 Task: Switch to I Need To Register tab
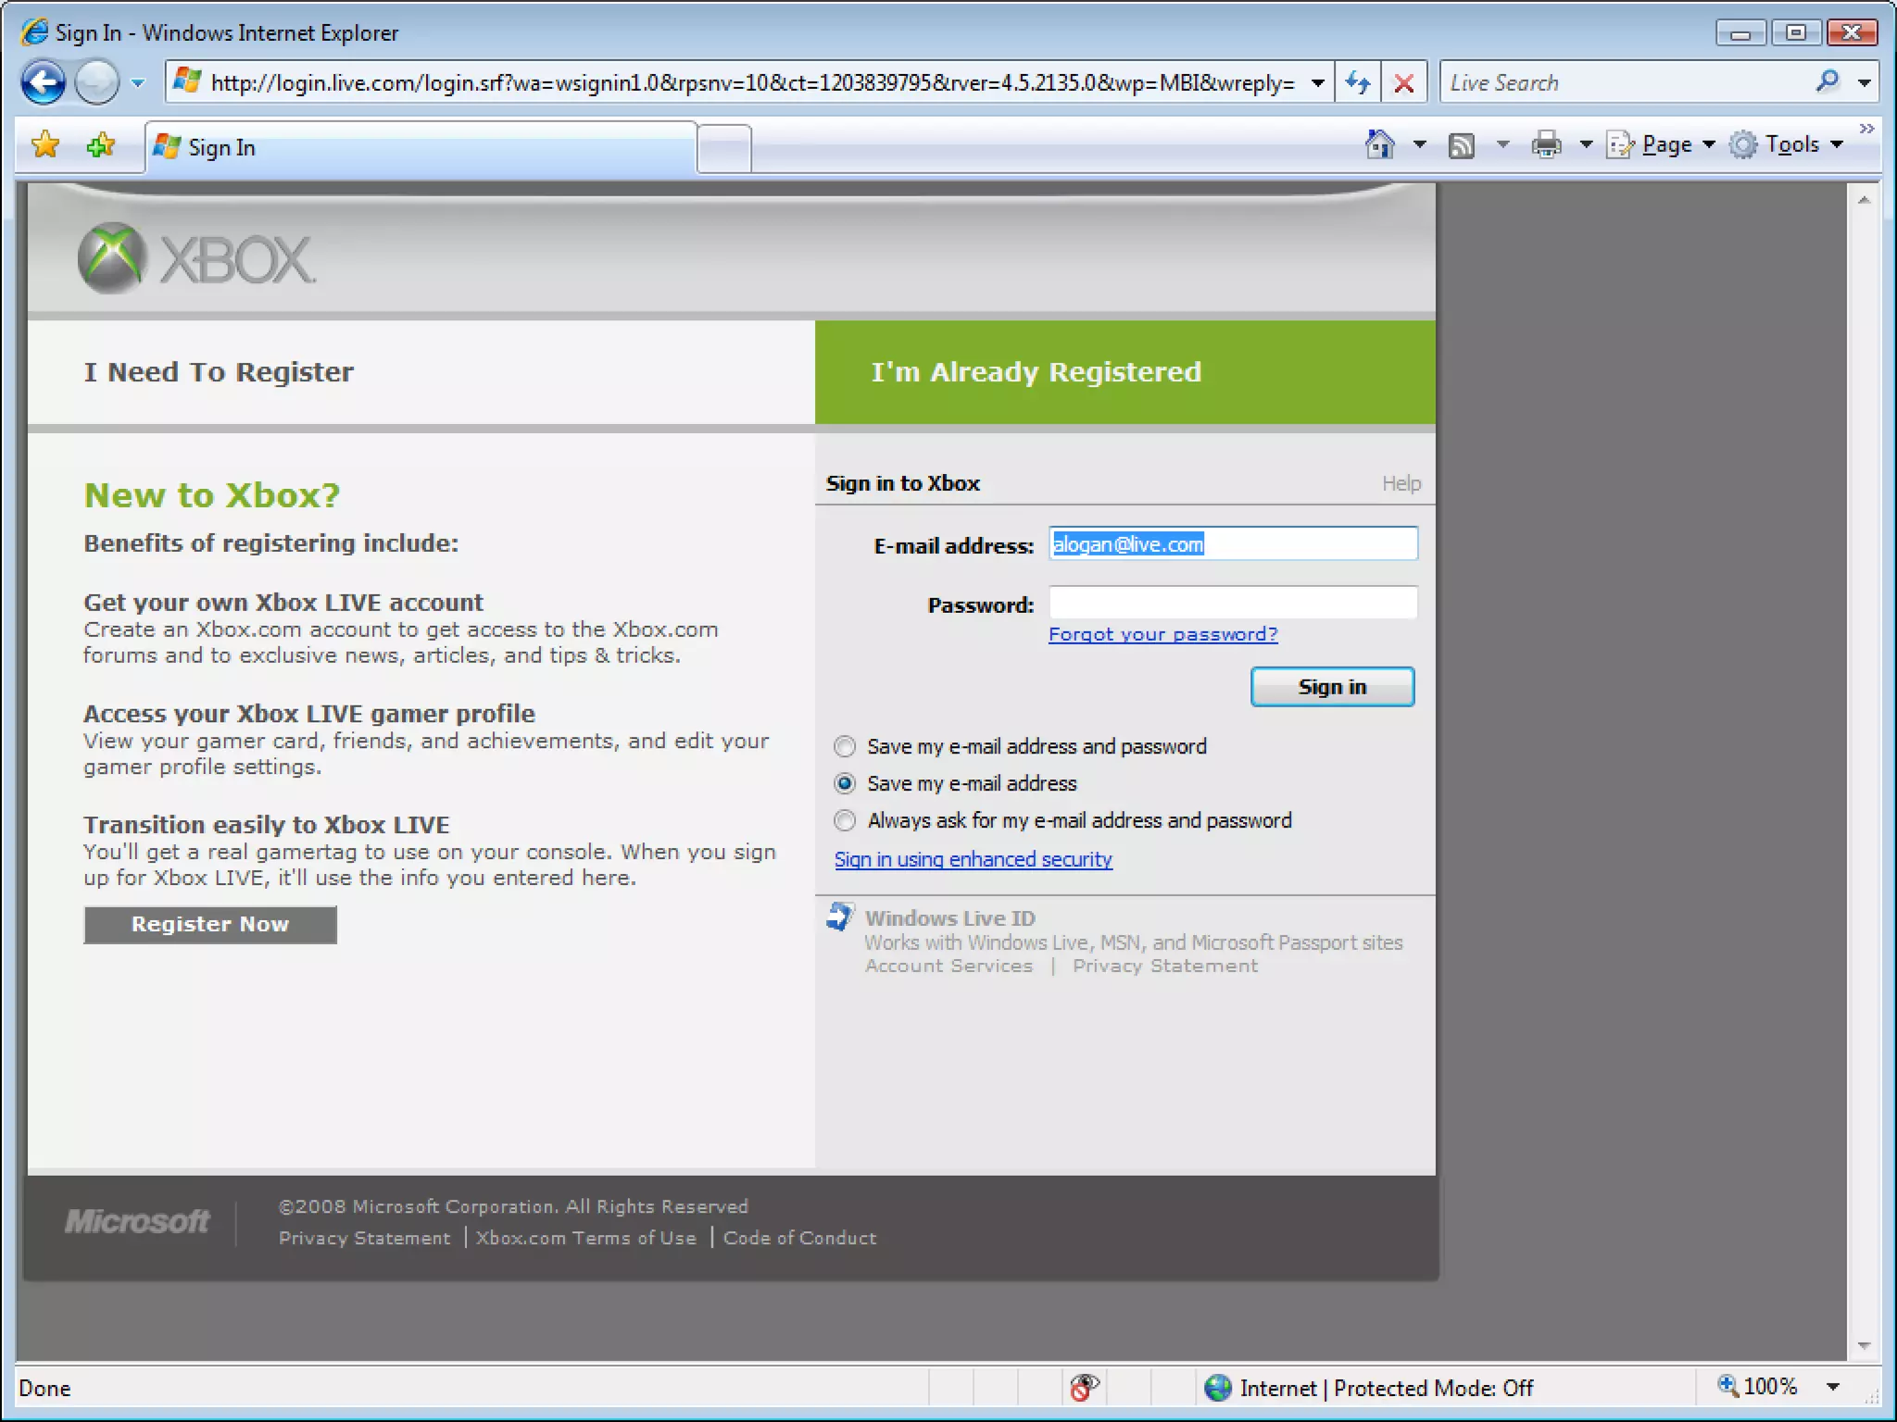coord(421,372)
